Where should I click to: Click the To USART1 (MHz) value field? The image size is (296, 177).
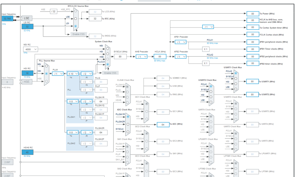(x=252, y=81)
